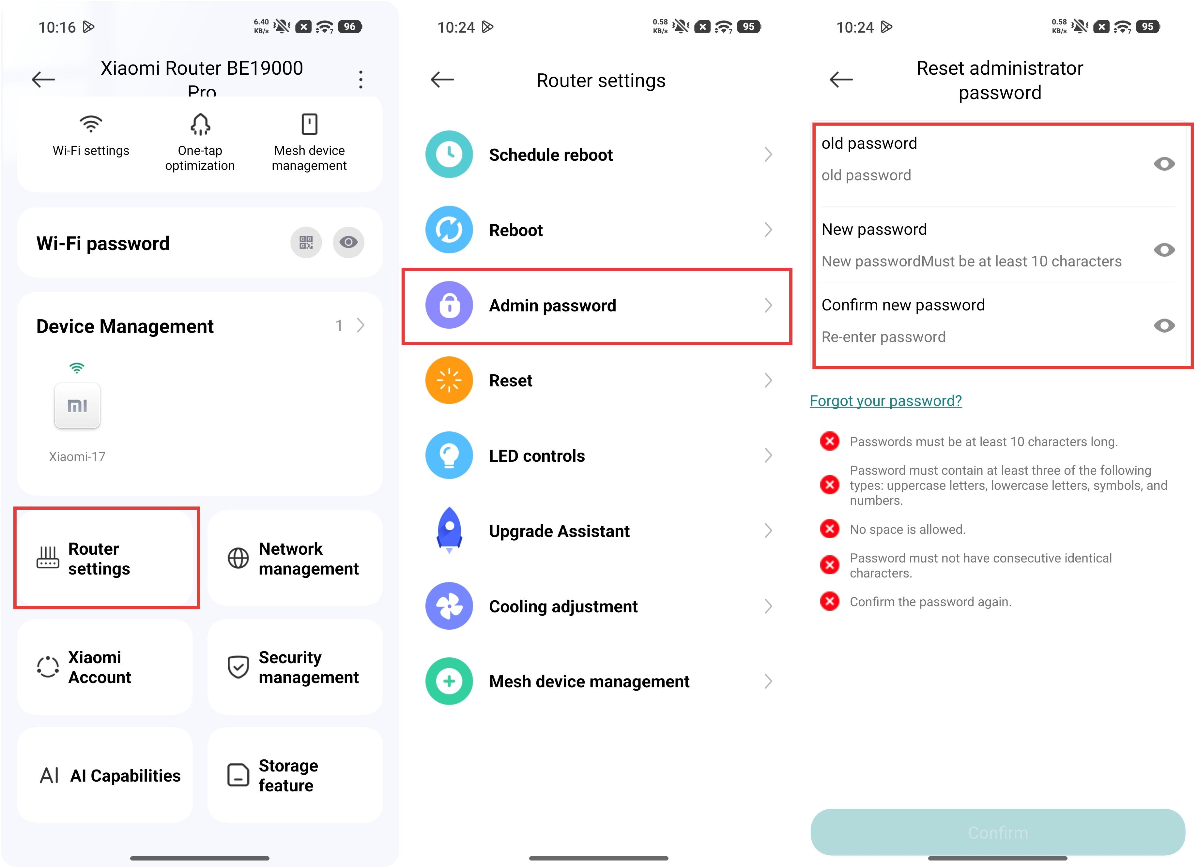The image size is (1198, 868).
Task: Tap the Schedule reboot clock icon
Action: (x=449, y=154)
